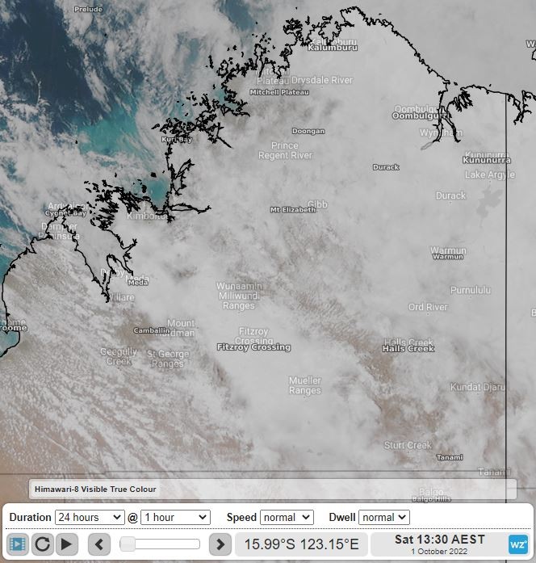Open the Duration dropdown showing 24 hours
The image size is (536, 563).
pyautogui.click(x=89, y=517)
